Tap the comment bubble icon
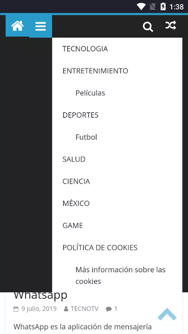 (x=109, y=309)
